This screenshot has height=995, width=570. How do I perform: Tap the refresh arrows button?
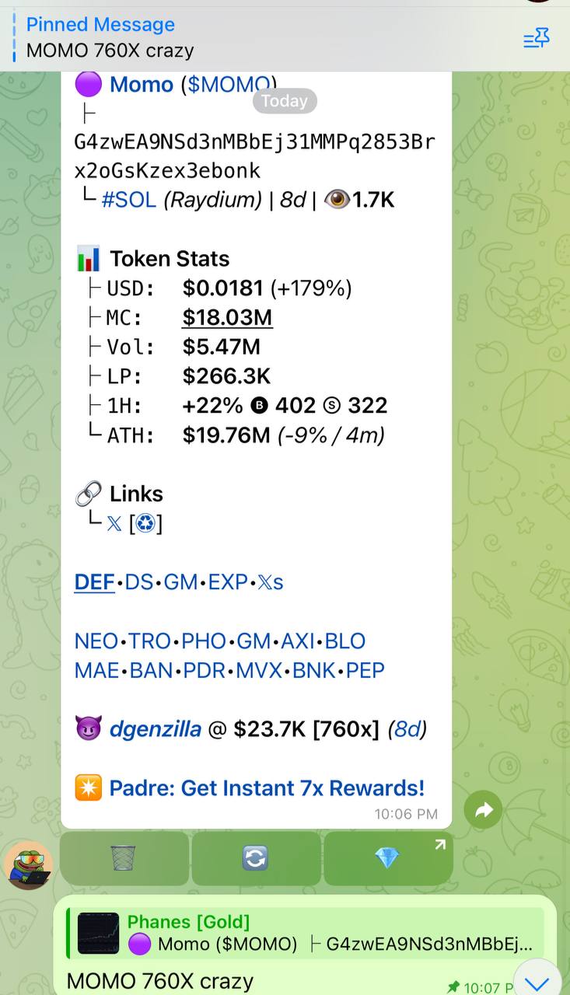[256, 858]
